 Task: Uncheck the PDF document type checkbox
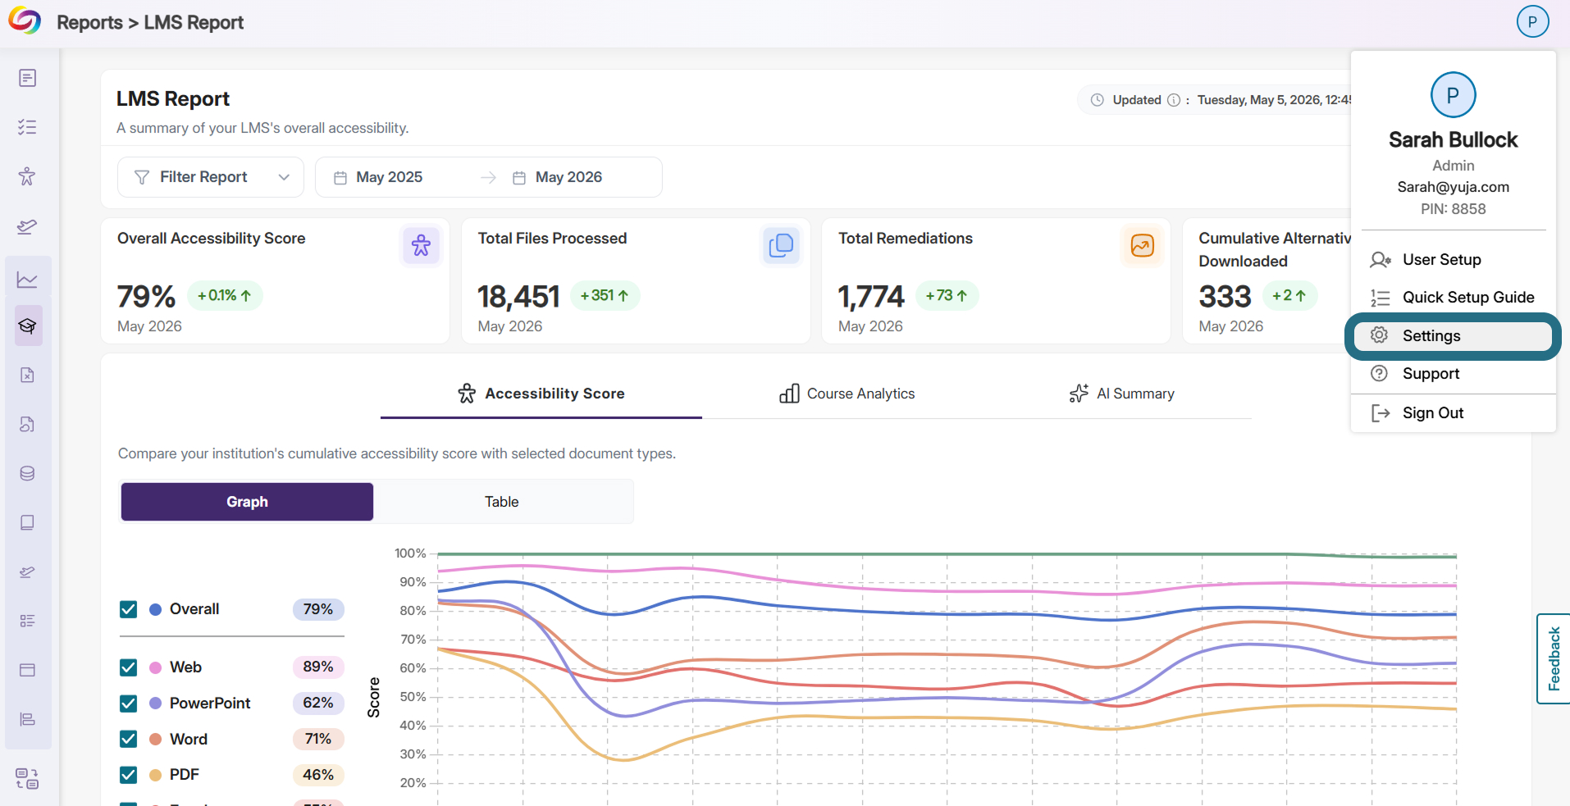point(129,775)
